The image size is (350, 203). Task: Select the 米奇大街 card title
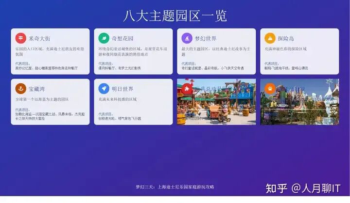[x=39, y=38]
